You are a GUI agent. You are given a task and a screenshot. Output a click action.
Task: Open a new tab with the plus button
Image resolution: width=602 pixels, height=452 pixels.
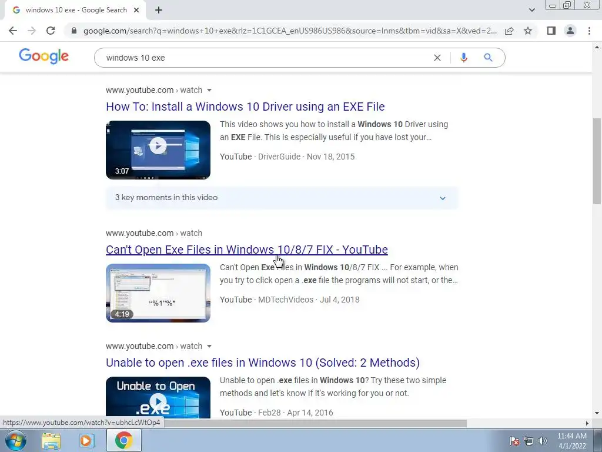pyautogui.click(x=159, y=10)
